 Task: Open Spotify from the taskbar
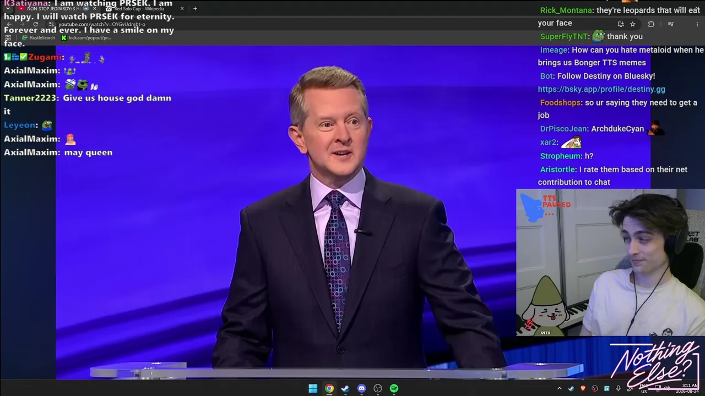point(394,388)
